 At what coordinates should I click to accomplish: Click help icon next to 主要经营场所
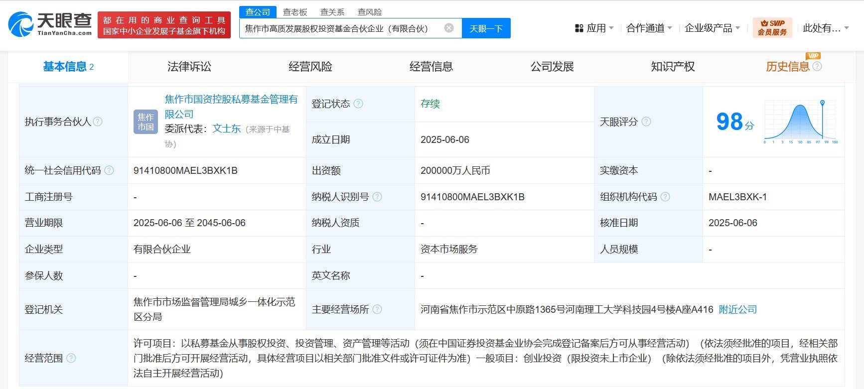point(377,309)
